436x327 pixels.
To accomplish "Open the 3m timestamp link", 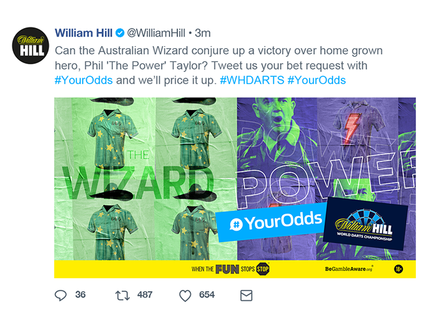I will coord(203,33).
